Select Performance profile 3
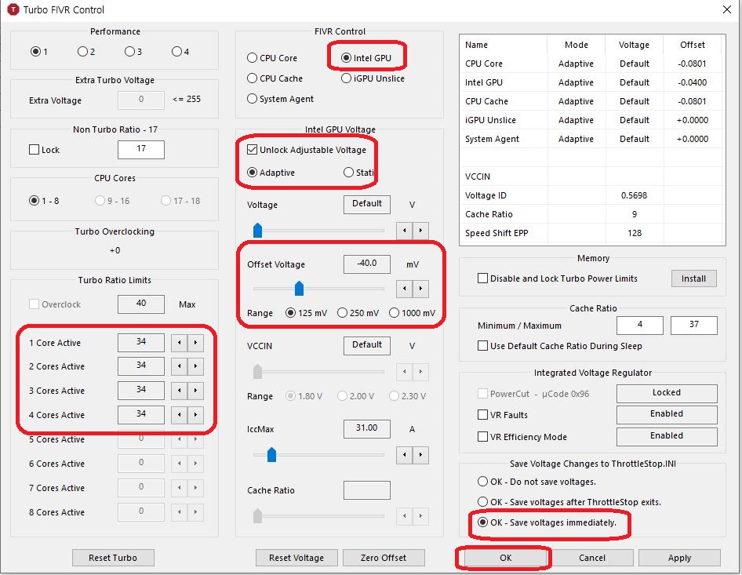The width and height of the screenshot is (742, 575). [x=133, y=52]
